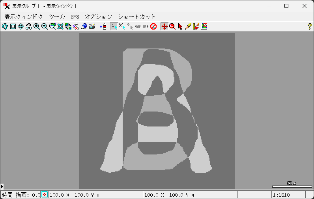Viewport: 314px width, 199px height.
Task: Open the ツール menu
Action: coord(57,17)
